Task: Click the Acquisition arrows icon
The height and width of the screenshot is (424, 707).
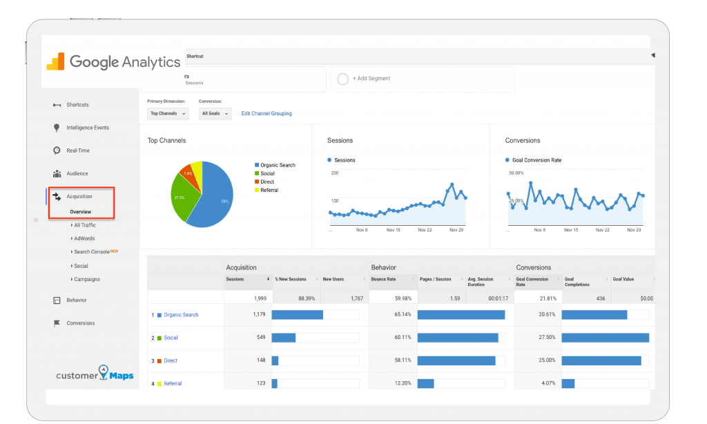Action: (x=57, y=197)
